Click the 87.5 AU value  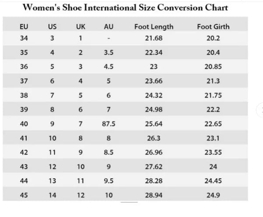(x=108, y=124)
